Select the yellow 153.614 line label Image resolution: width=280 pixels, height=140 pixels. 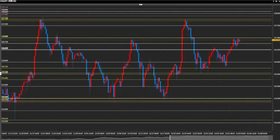pyautogui.click(x=5, y=119)
